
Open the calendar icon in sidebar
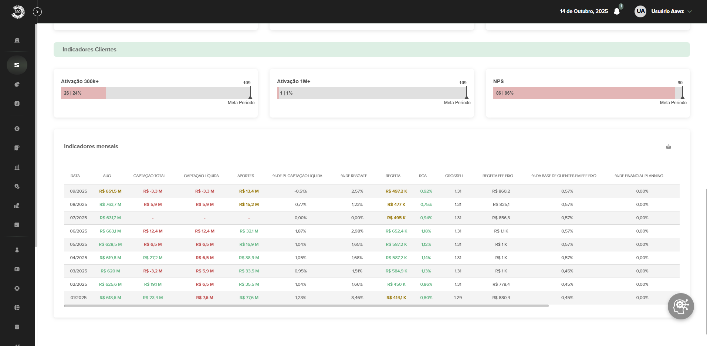17,327
